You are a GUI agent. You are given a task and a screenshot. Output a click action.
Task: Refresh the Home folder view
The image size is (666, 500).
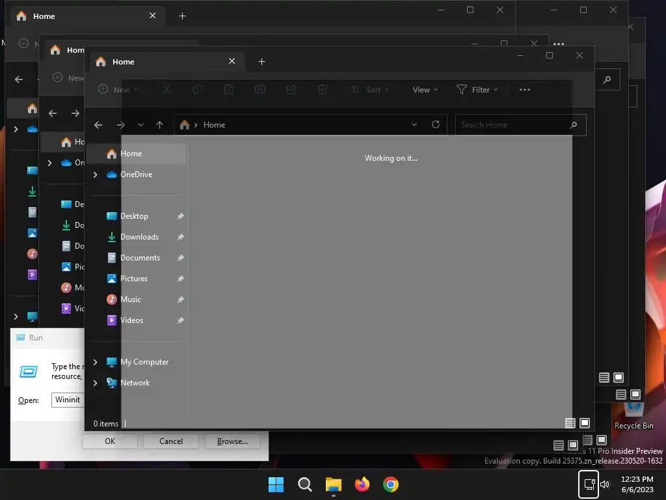(x=435, y=124)
